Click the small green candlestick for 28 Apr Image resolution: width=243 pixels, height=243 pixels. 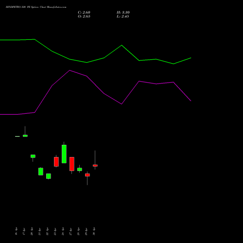[80, 169]
